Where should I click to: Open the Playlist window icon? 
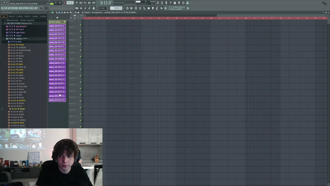(x=127, y=8)
